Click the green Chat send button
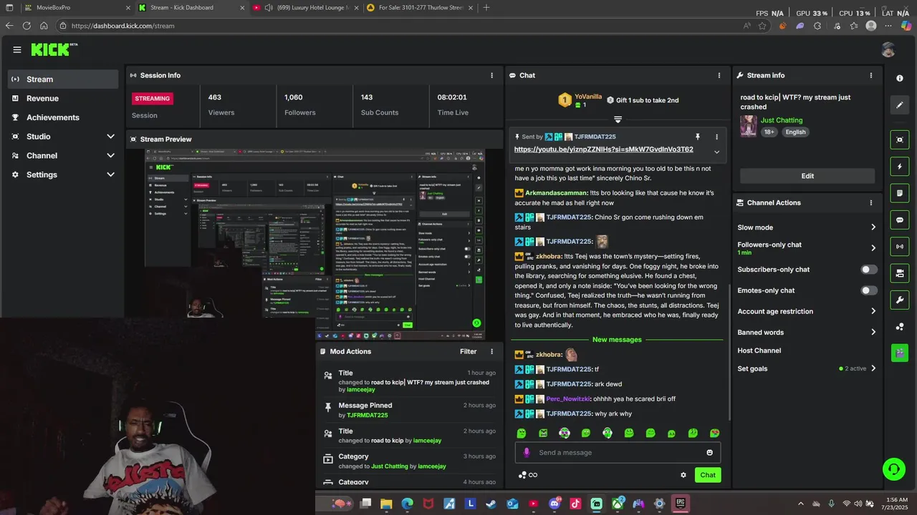The height and width of the screenshot is (515, 917). 708,475
